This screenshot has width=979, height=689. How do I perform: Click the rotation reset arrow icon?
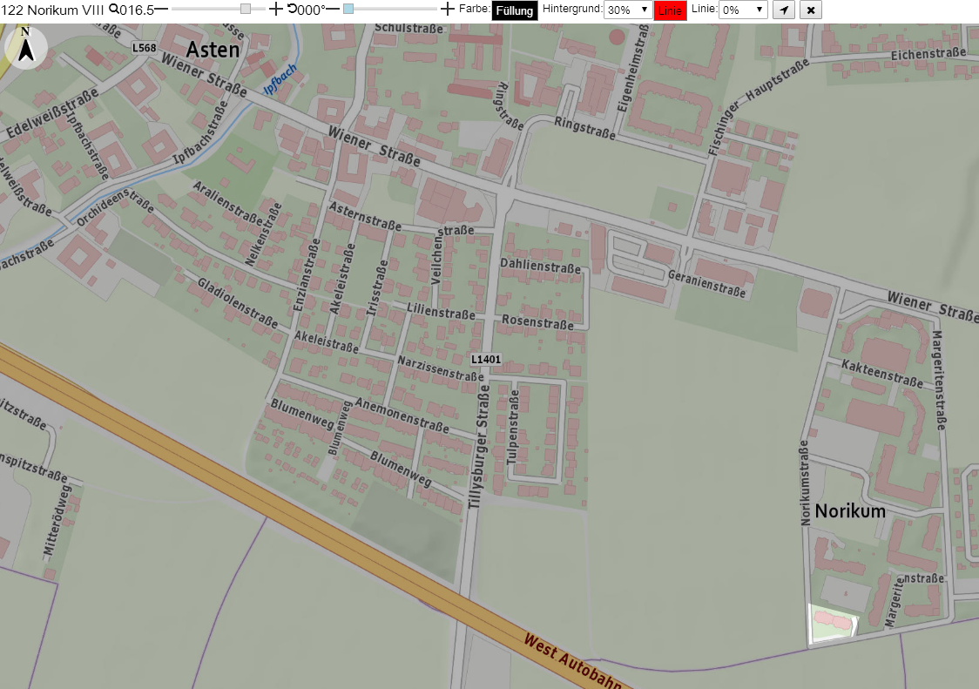pos(292,9)
